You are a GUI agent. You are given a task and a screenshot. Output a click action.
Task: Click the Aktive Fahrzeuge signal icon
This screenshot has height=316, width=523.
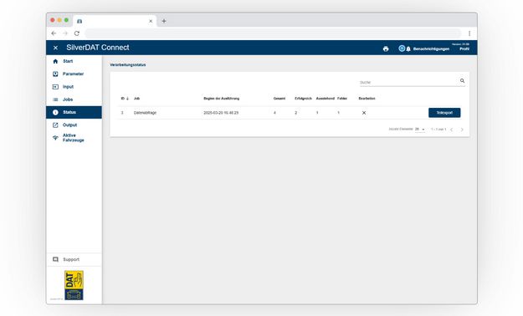tap(55, 138)
